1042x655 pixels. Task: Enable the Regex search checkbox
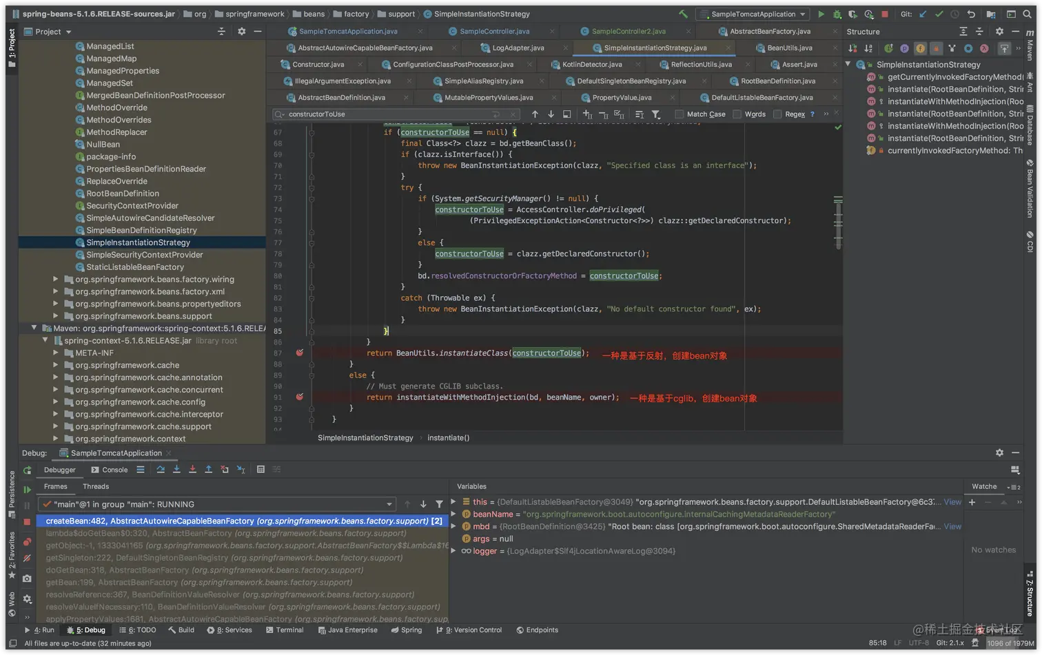[777, 114]
